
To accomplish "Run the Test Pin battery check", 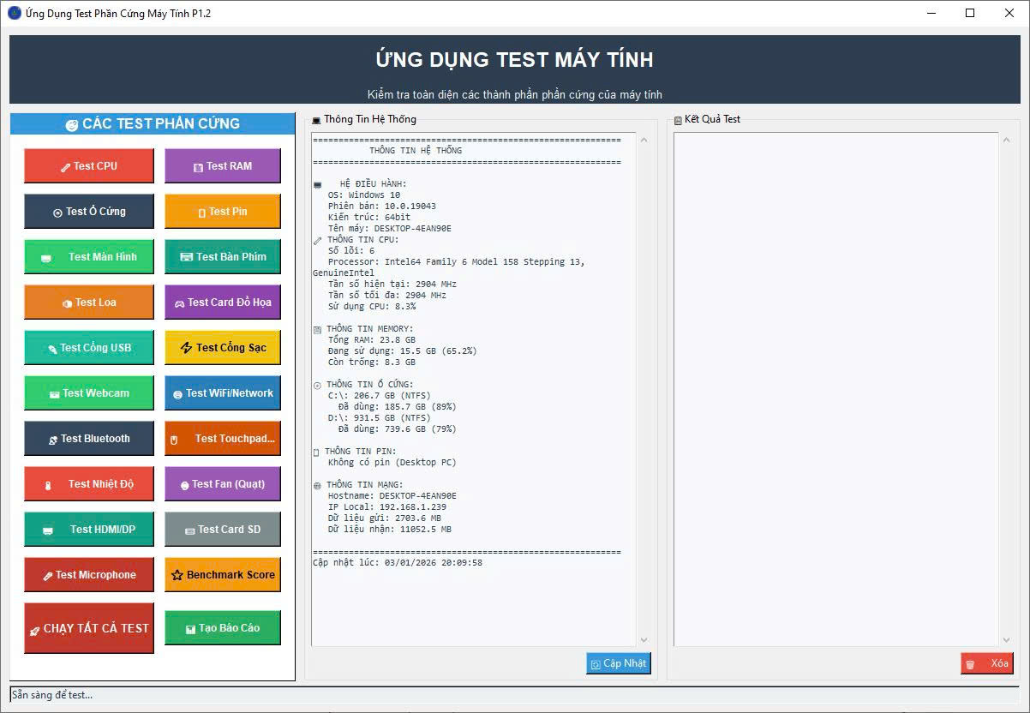I will (222, 212).
